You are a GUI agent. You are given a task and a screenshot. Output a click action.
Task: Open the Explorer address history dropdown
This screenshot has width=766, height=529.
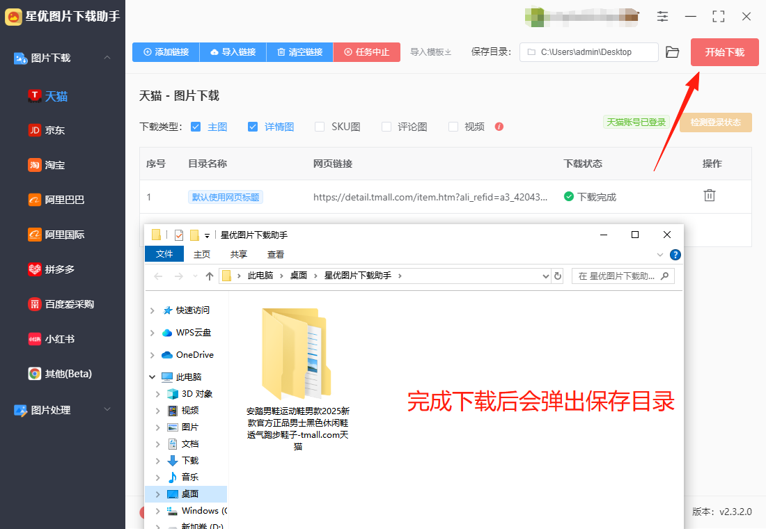[546, 276]
